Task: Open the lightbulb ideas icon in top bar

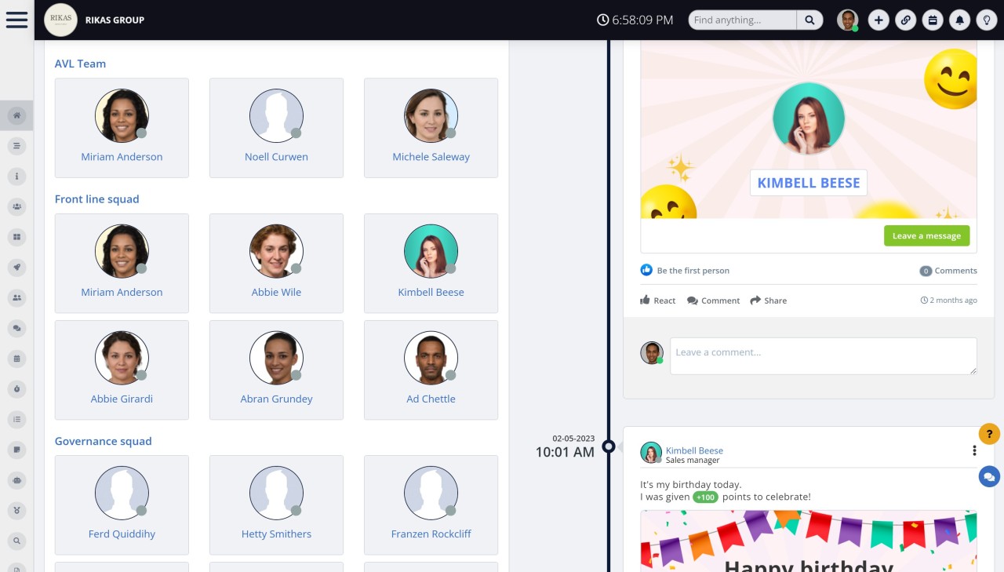Action: coord(987,20)
